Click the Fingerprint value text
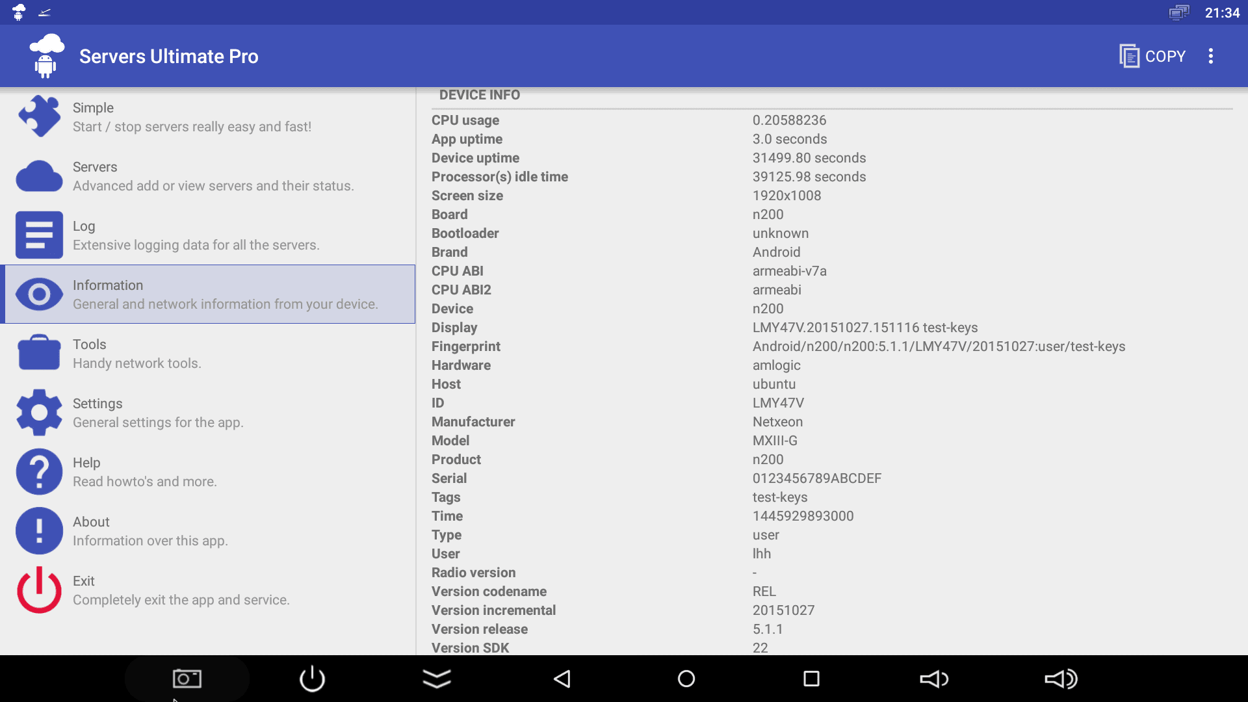This screenshot has width=1248, height=702. tap(939, 346)
